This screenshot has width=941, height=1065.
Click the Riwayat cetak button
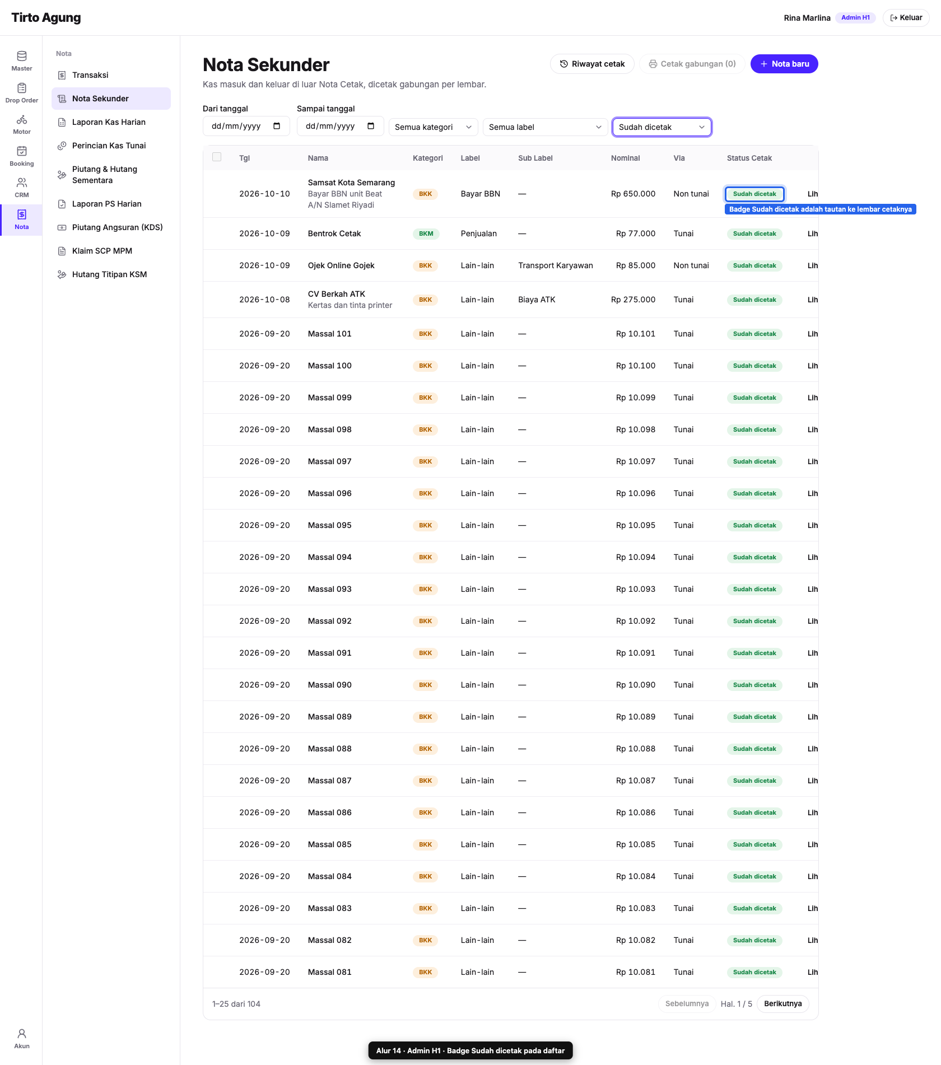click(x=592, y=64)
